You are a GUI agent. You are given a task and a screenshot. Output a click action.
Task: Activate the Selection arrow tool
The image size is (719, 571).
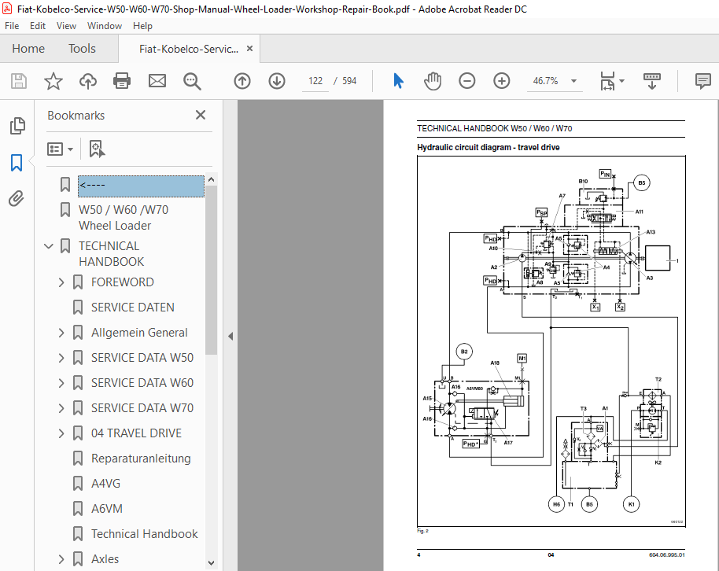(399, 81)
